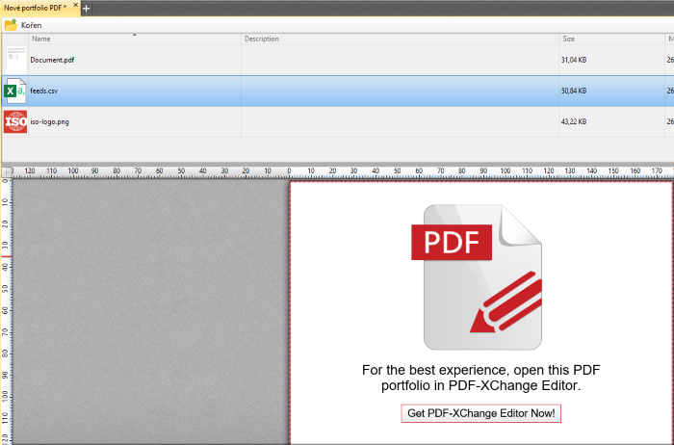
Task: Close the Nové portfolio PDF tab
Action: (x=76, y=5)
